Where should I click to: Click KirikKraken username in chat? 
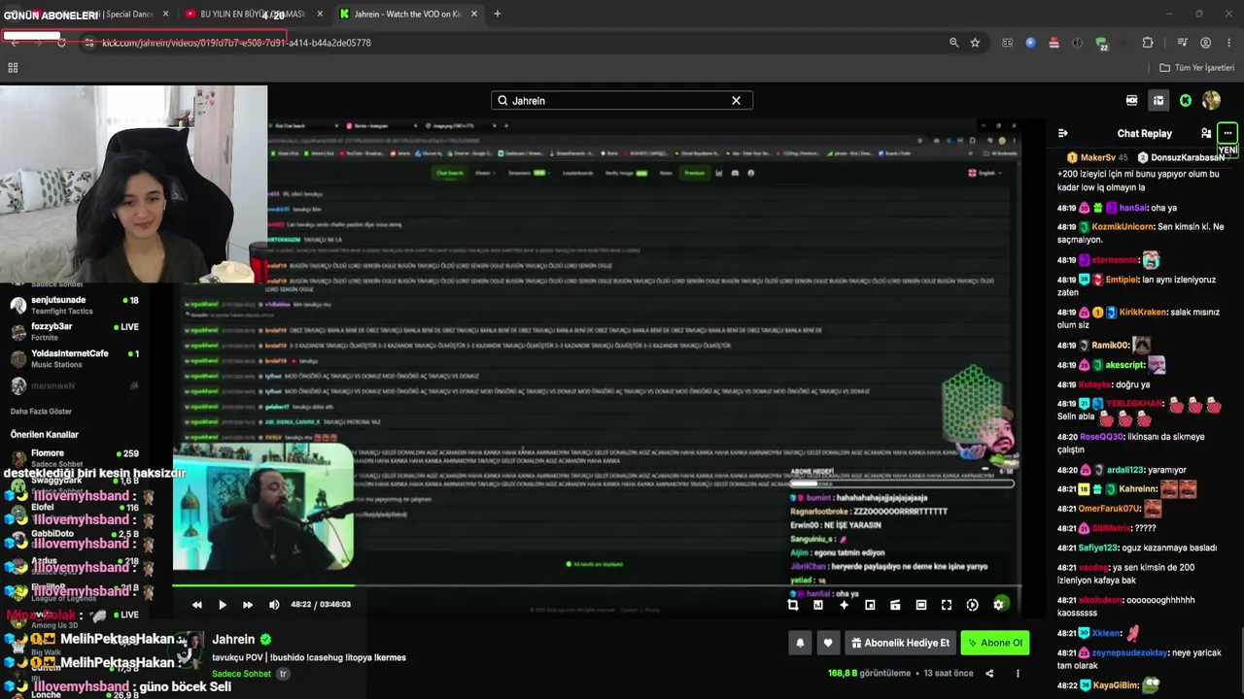pyautogui.click(x=1145, y=313)
